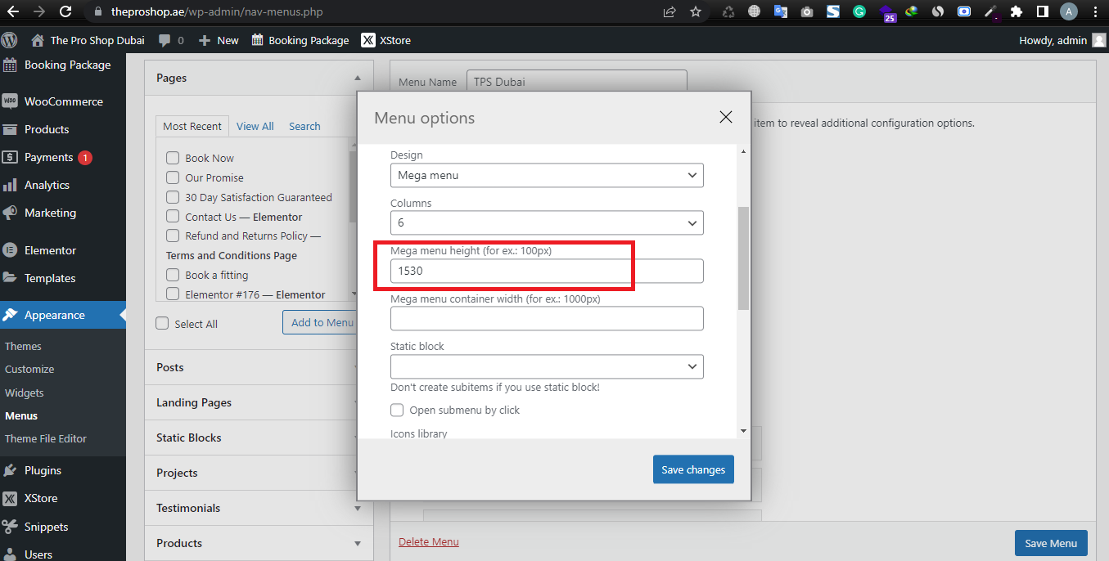Screen dimensions: 1109x561
Task: Open The Pro Shop Dubai site link
Action: click(88, 40)
